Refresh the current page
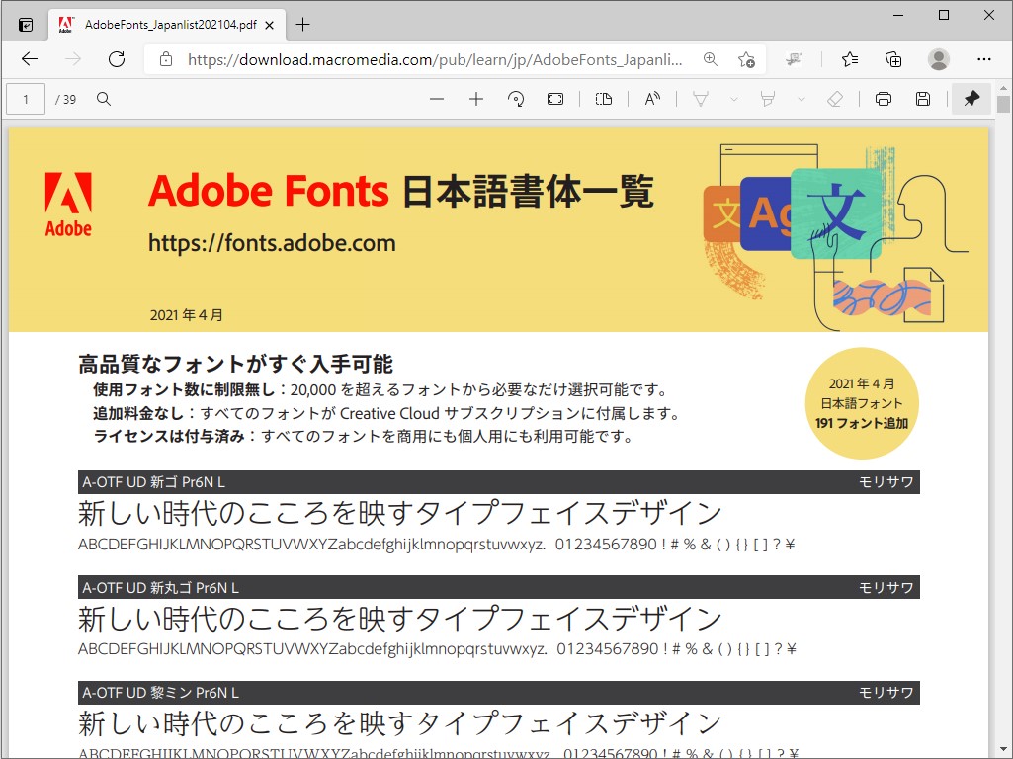Viewport: 1013px width, 759px height. coord(117,59)
